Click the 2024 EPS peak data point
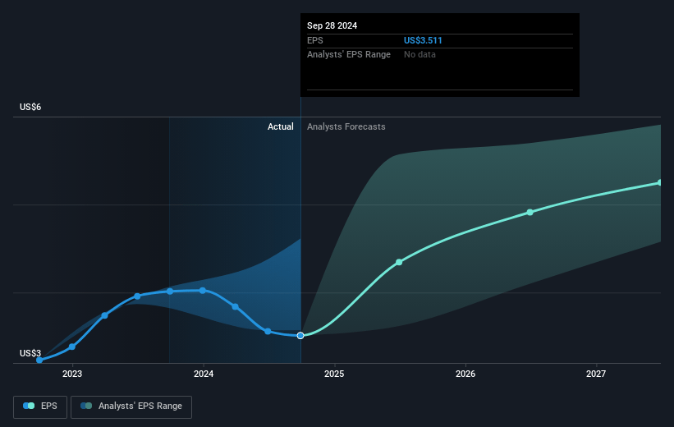Viewport: 674px width, 427px height. (203, 291)
